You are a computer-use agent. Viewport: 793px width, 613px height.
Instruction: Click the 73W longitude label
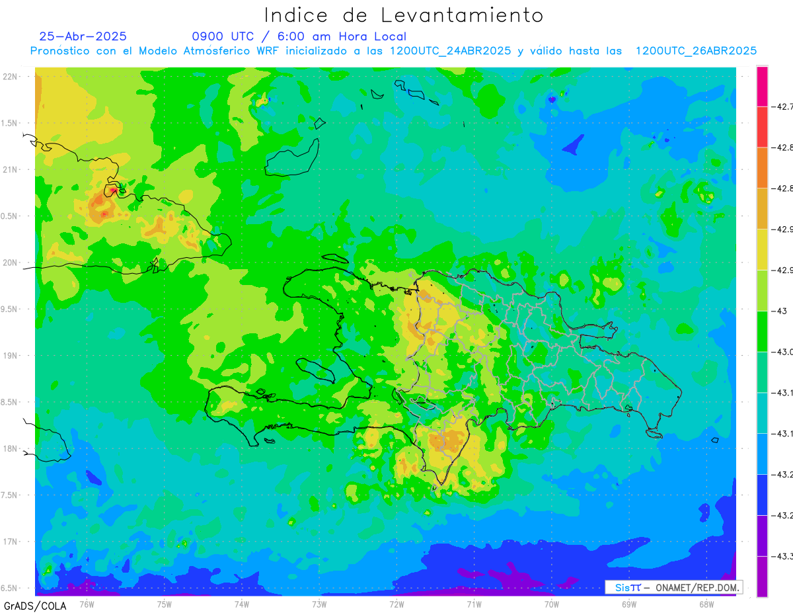319,604
